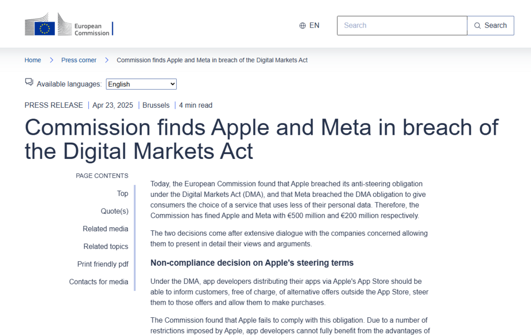Viewport: 531px width, 335px height.
Task: Click the Search button
Action: pos(491,26)
